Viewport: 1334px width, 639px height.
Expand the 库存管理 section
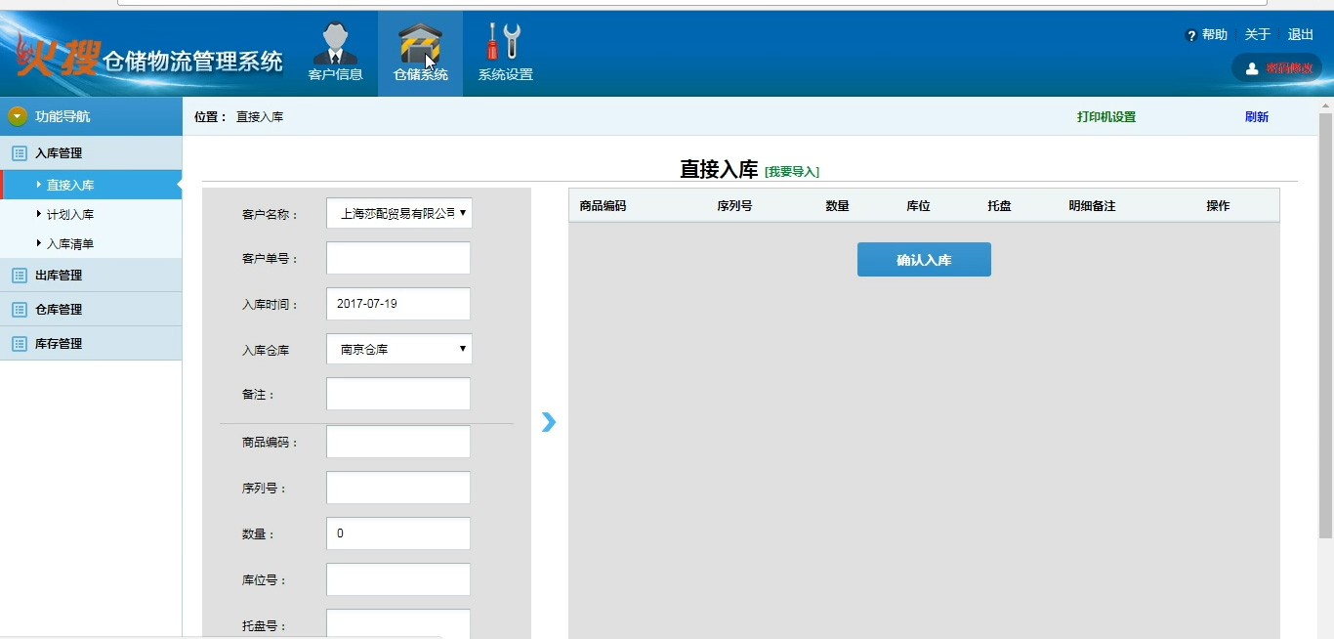59,344
